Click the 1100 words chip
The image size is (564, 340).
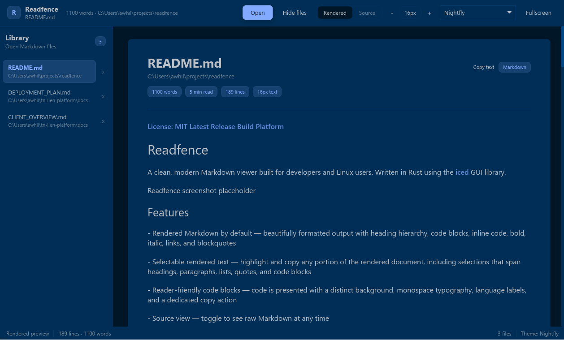165,92
